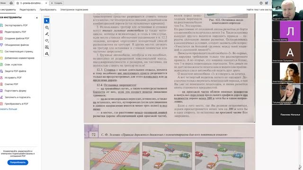Viewport: 303px width, 170px height.
Task: Open the Редактировать tab
Action: (x=27, y=9)
